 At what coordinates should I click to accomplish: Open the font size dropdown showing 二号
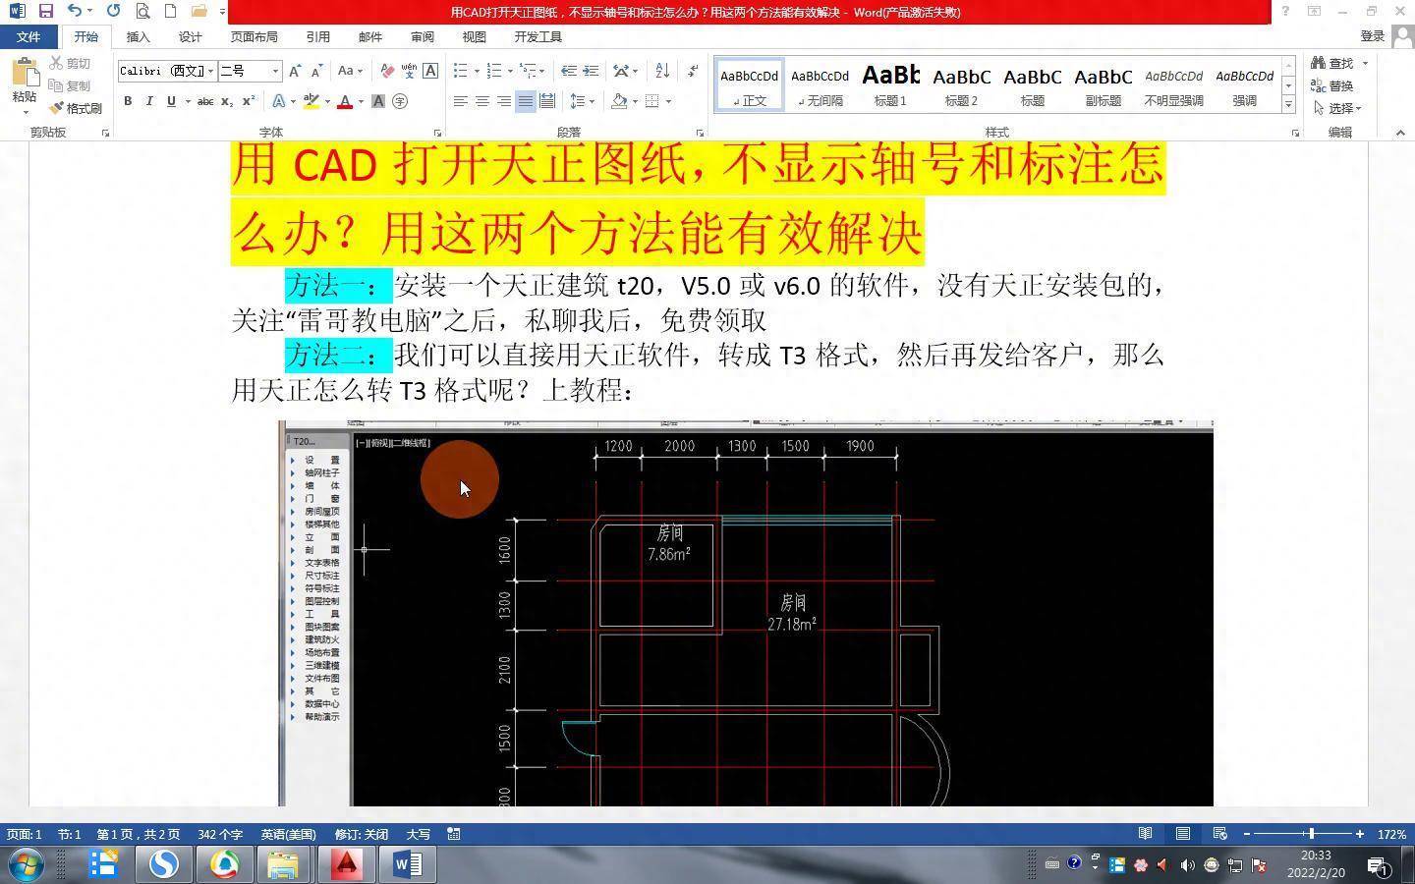pyautogui.click(x=275, y=71)
